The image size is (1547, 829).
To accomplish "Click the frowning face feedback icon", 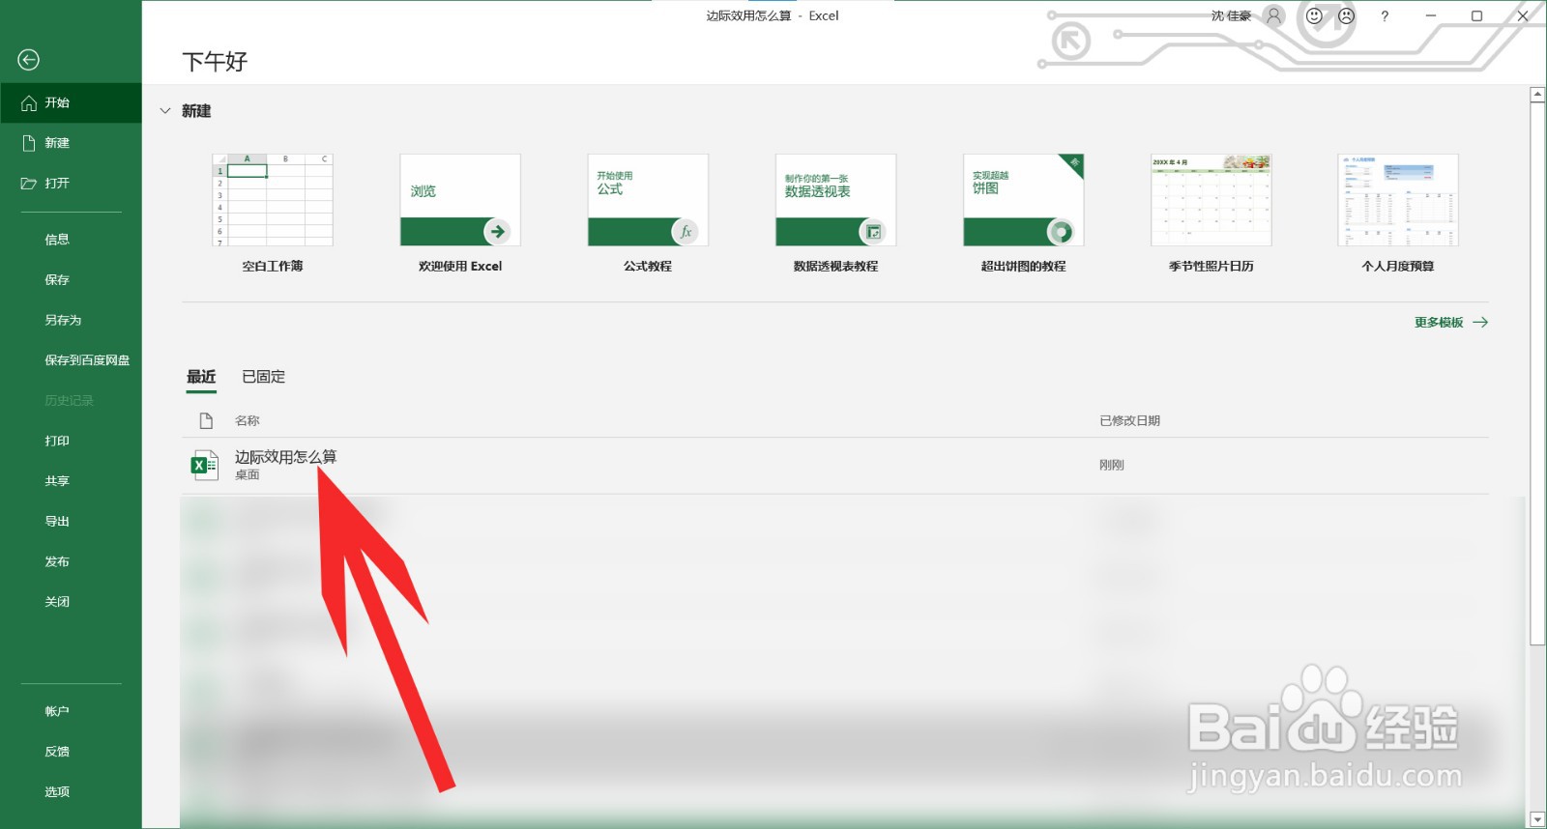I will tap(1346, 15).
